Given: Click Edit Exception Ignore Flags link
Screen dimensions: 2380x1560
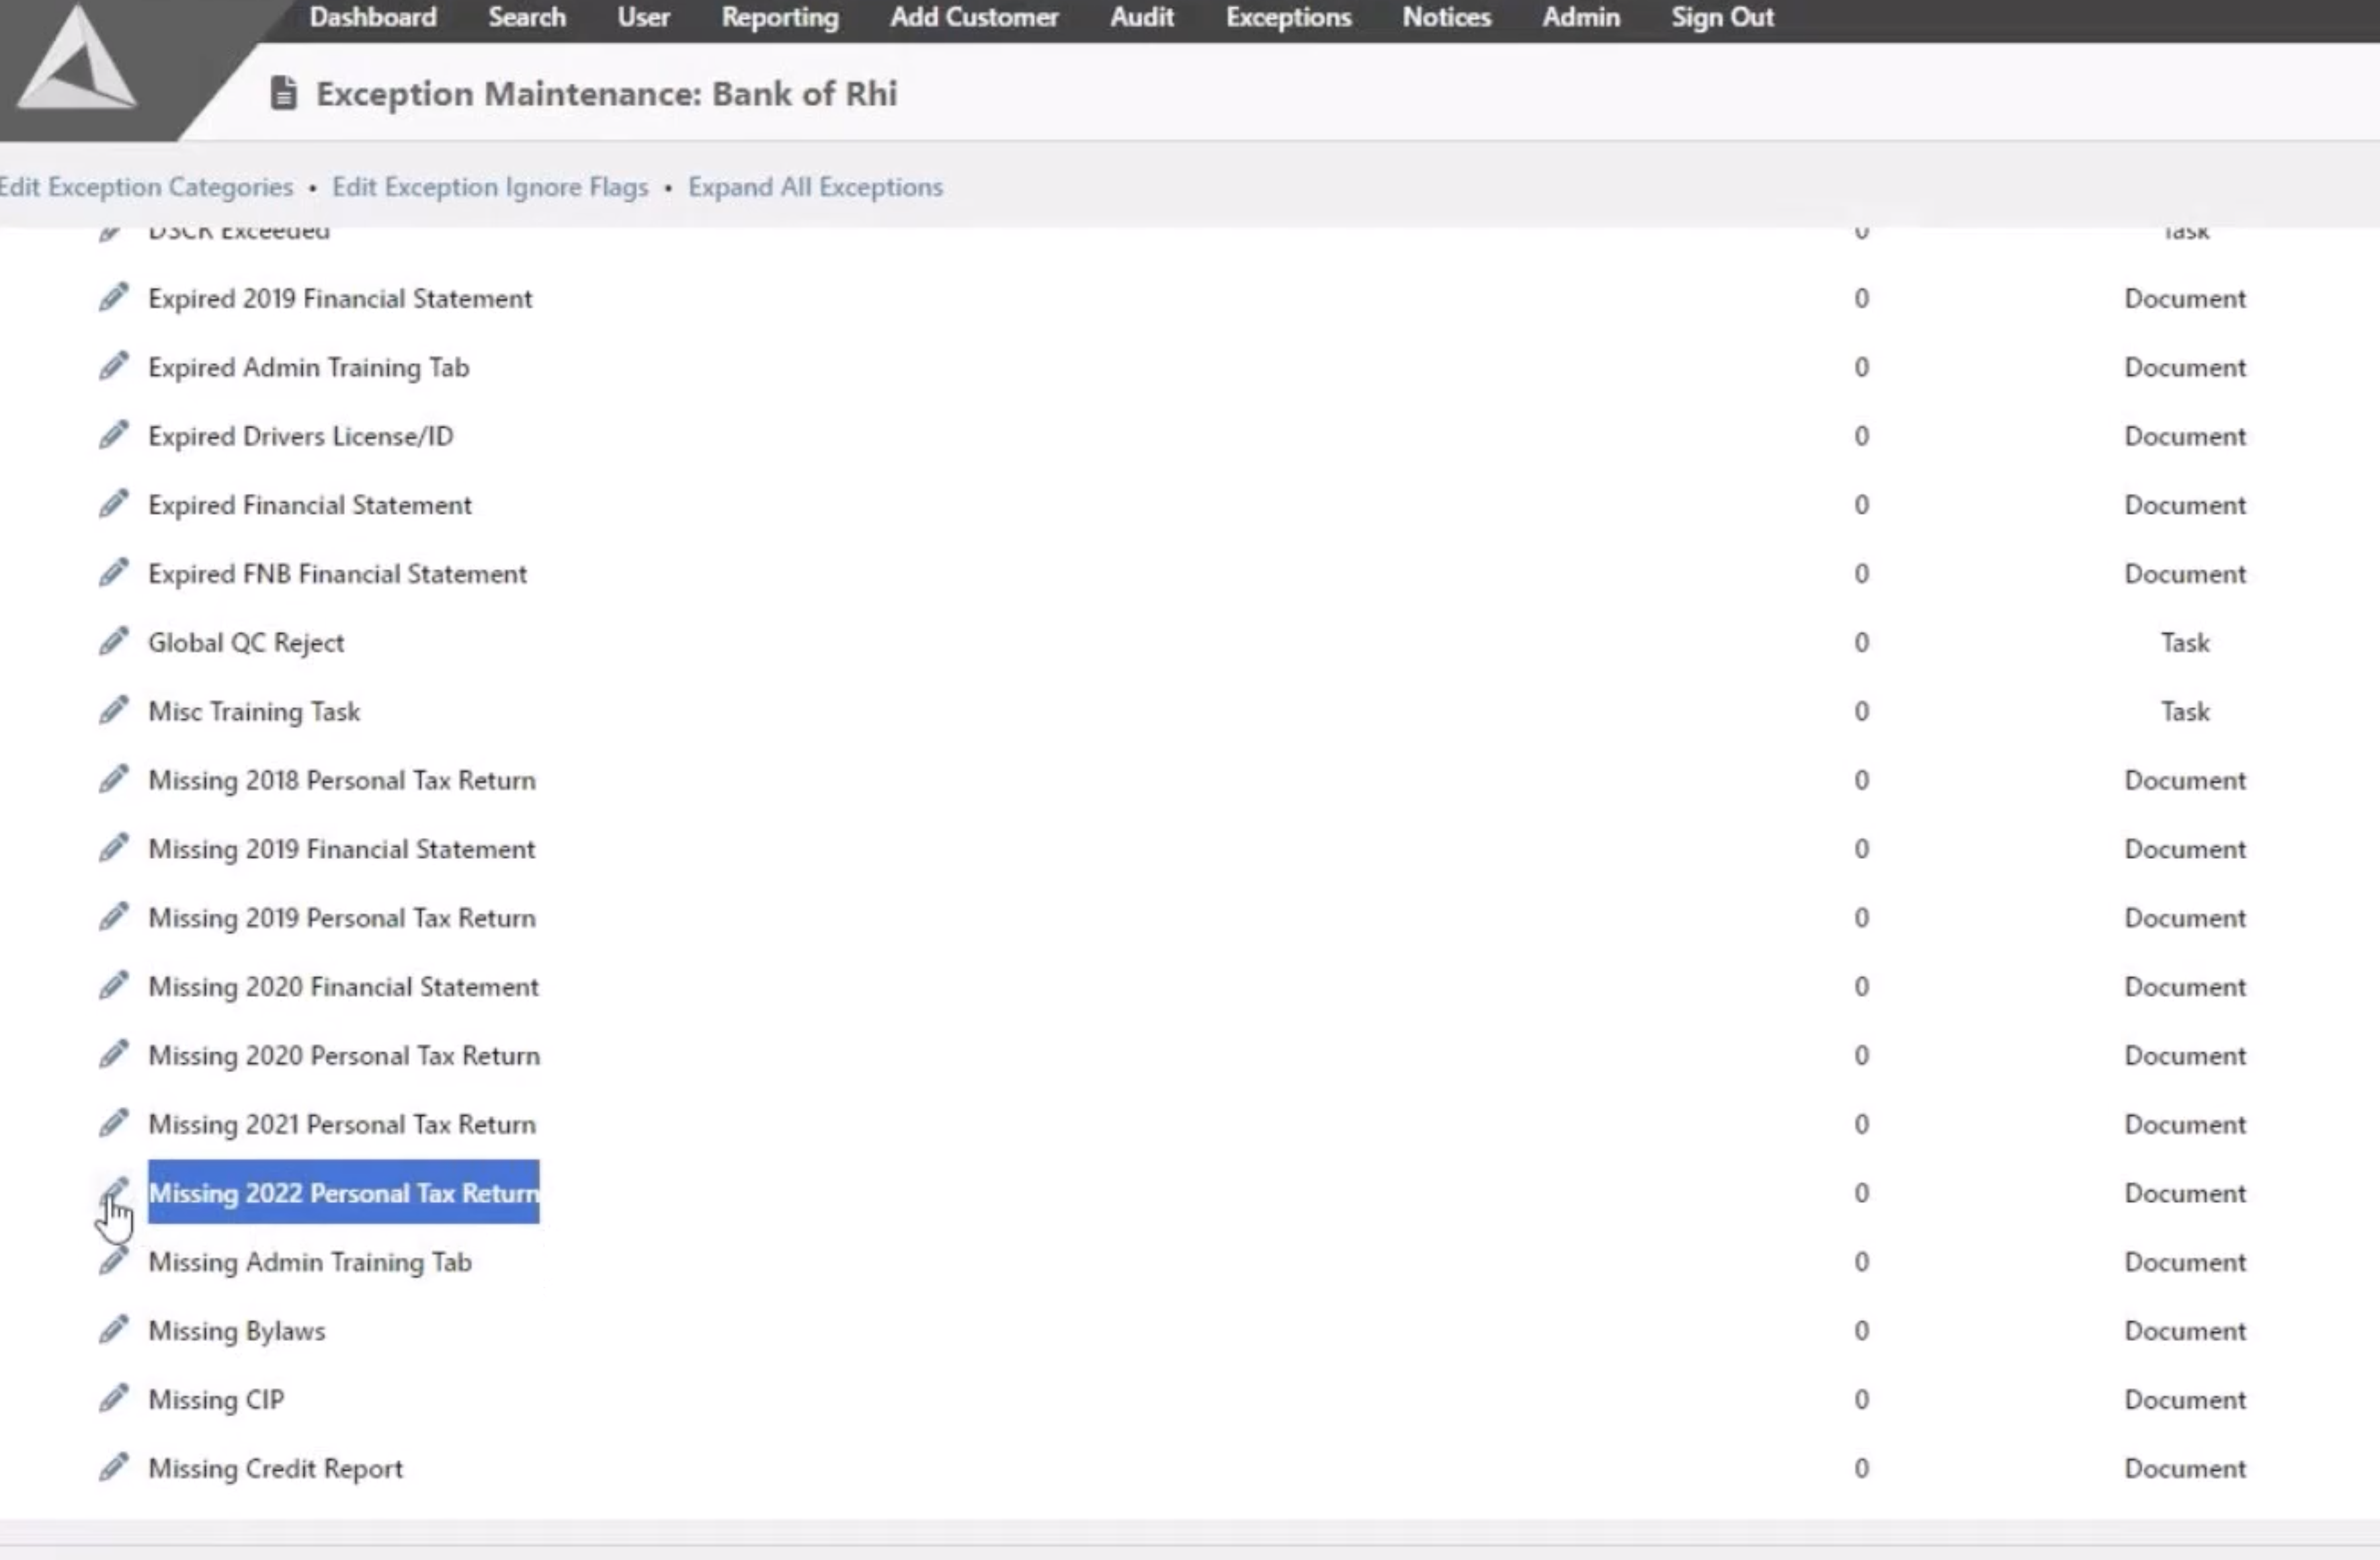Looking at the screenshot, I should [490, 187].
